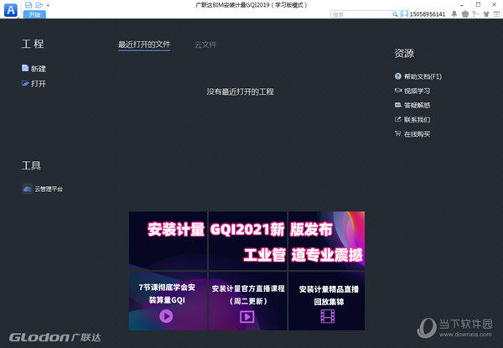Click the 打开 folder icon
The height and width of the screenshot is (348, 503).
pos(25,83)
